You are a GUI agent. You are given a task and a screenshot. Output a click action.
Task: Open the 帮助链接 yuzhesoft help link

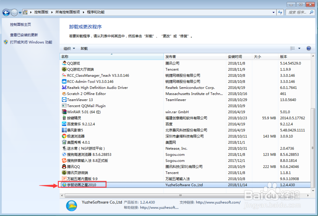coord(159,207)
